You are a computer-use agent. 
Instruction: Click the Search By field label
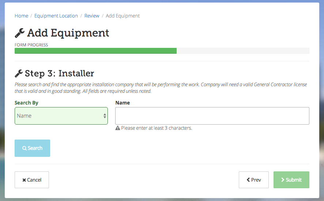tap(26, 103)
